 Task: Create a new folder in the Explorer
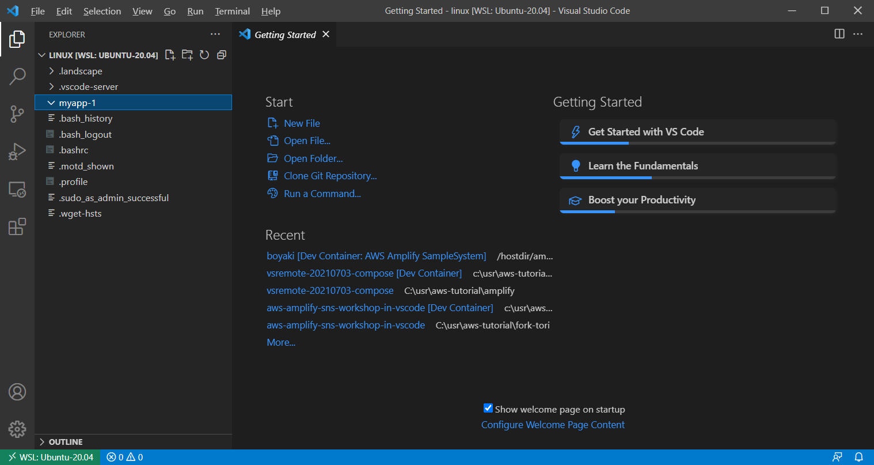(x=187, y=54)
